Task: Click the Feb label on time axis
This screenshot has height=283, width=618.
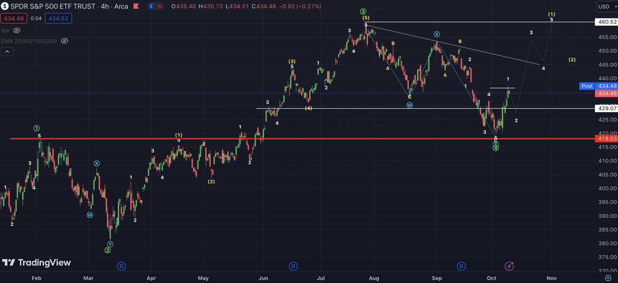Action: [x=36, y=277]
